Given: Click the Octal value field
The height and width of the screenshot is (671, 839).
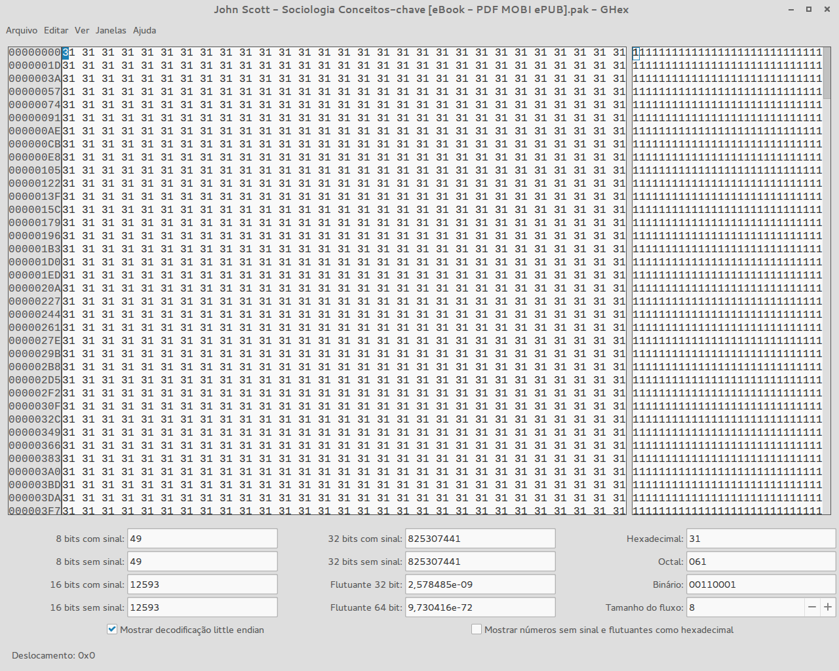Looking at the screenshot, I should pyautogui.click(x=760, y=562).
